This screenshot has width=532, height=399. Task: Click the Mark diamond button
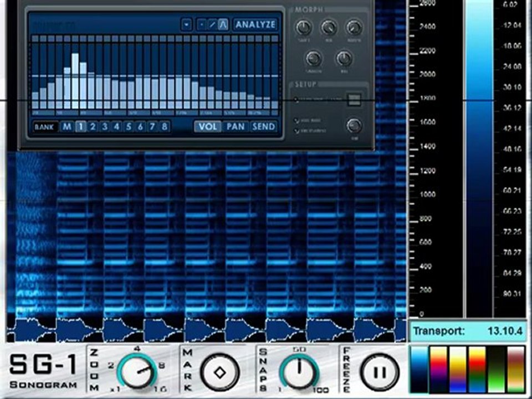click(x=220, y=372)
